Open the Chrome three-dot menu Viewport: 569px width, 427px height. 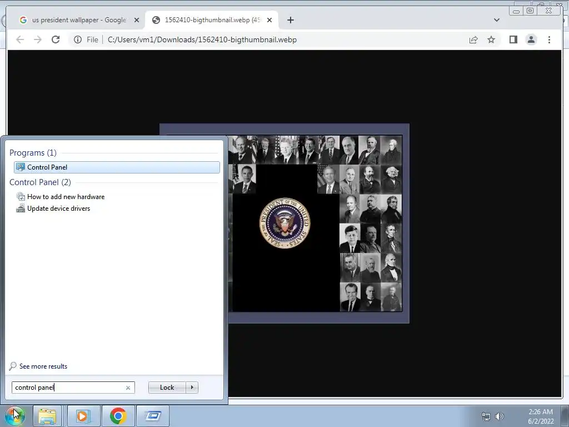point(549,39)
